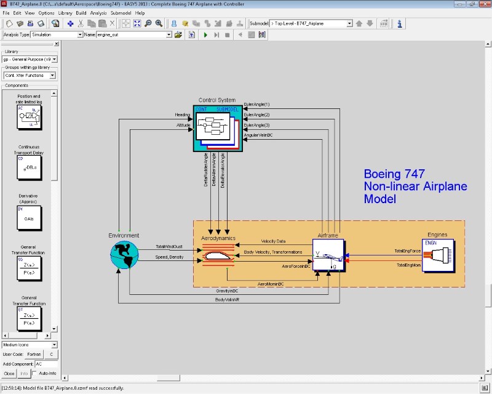This screenshot has height=394, width=492.
Task: Click the Boeing 747 Non-linear Airplane Model title text
Action: click(416, 187)
